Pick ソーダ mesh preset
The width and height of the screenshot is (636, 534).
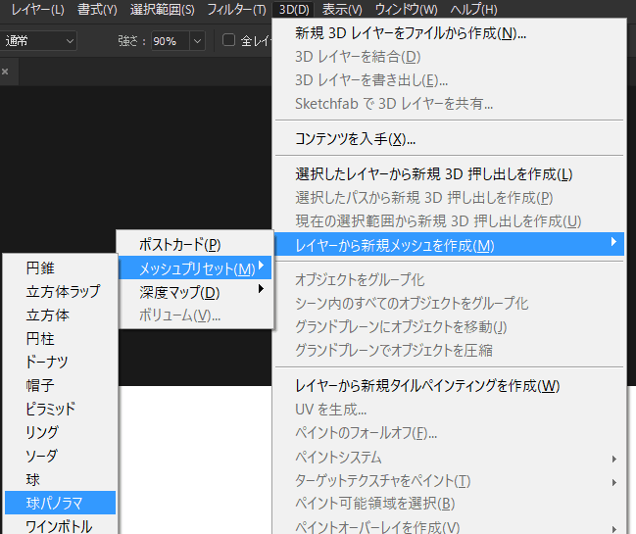(60, 456)
